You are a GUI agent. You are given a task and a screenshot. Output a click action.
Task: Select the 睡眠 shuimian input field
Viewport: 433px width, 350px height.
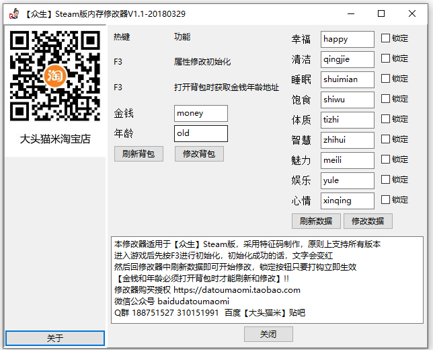tap(348, 79)
